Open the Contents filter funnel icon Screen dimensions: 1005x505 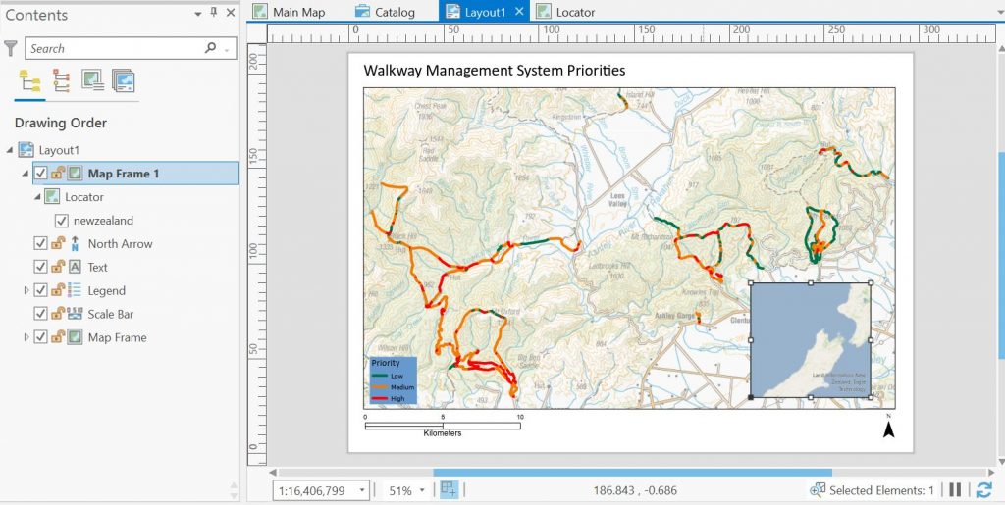pos(10,48)
